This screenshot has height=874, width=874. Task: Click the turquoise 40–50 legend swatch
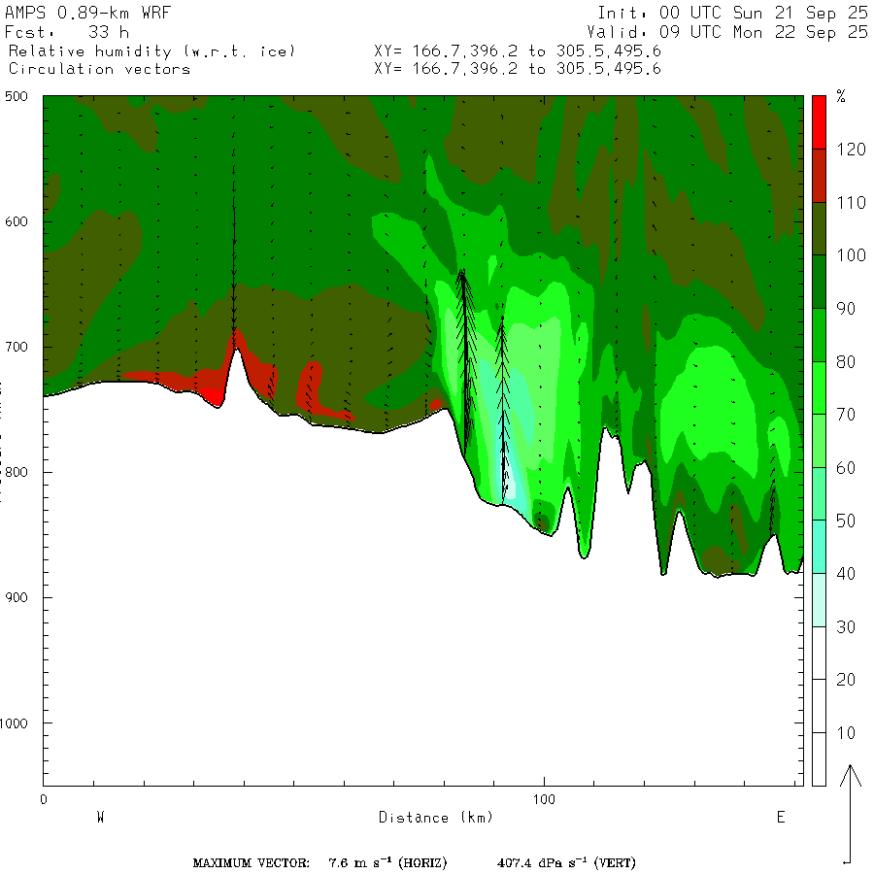(x=819, y=547)
